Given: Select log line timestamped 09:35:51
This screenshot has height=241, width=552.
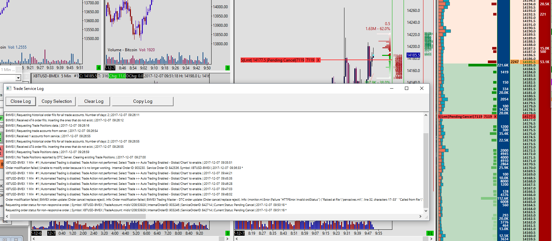Looking at the screenshot, I should pyautogui.click(x=119, y=163).
